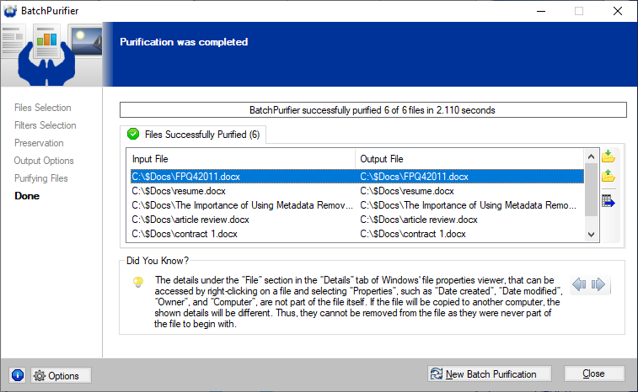Go to the Files Selection step
Screen dimensions: 638x392
pos(43,108)
